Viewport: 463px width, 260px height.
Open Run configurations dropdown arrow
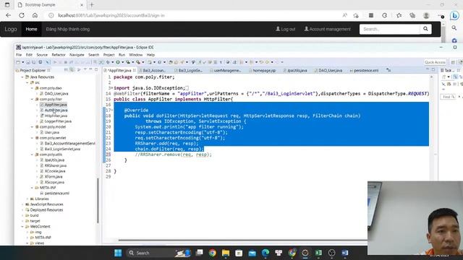(122, 62)
